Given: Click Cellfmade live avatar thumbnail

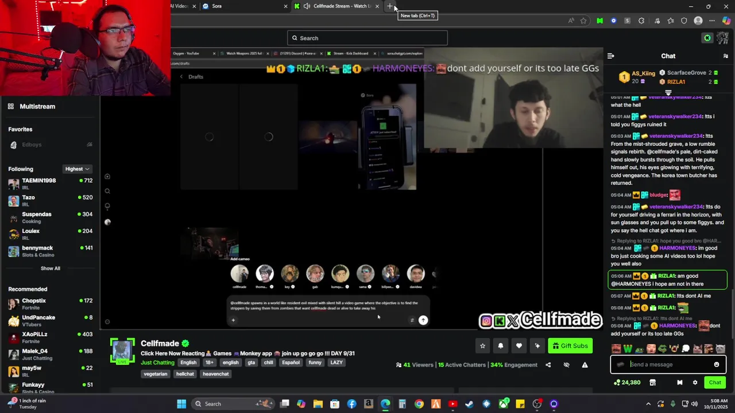Looking at the screenshot, I should pyautogui.click(x=122, y=351).
